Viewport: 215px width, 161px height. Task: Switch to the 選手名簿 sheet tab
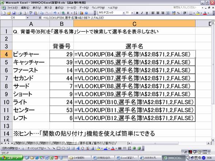85,143
